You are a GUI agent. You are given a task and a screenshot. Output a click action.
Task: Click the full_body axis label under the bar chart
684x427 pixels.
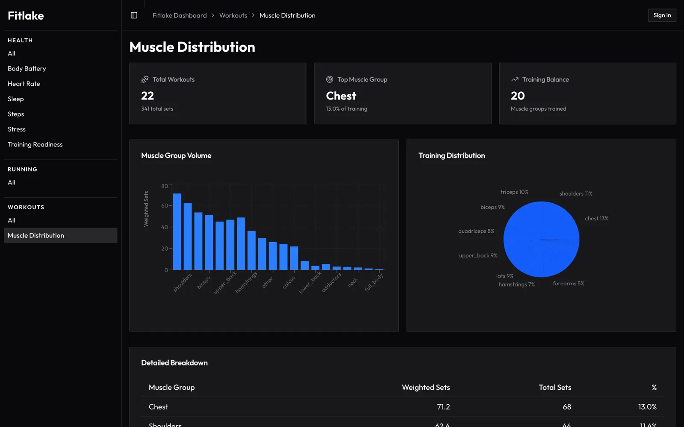pyautogui.click(x=374, y=282)
